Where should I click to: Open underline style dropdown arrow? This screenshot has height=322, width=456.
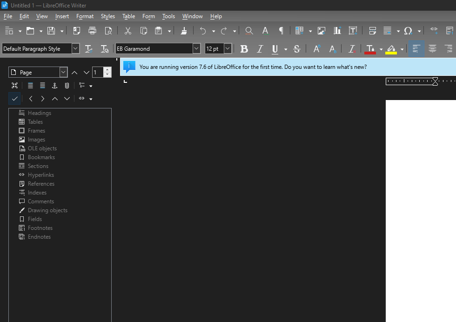pyautogui.click(x=286, y=49)
